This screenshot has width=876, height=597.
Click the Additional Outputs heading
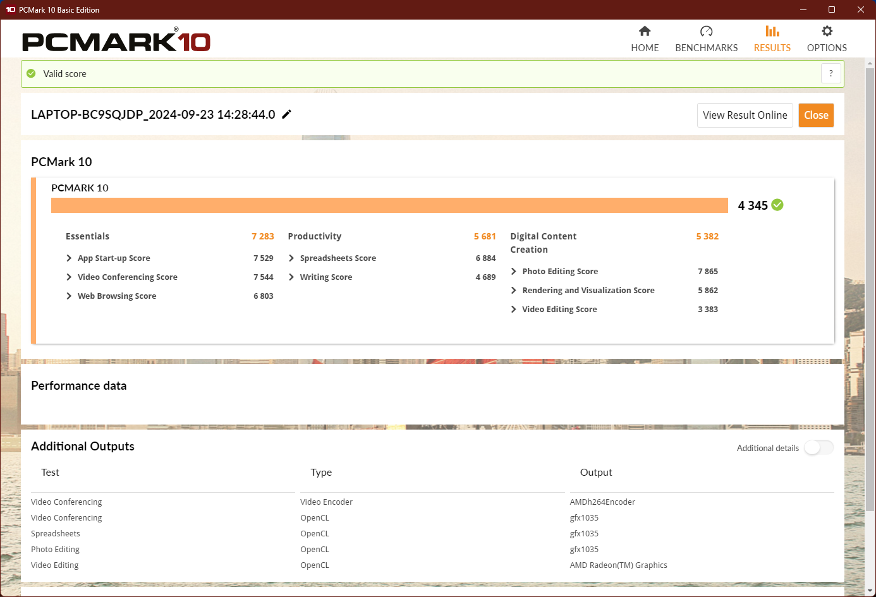click(83, 447)
